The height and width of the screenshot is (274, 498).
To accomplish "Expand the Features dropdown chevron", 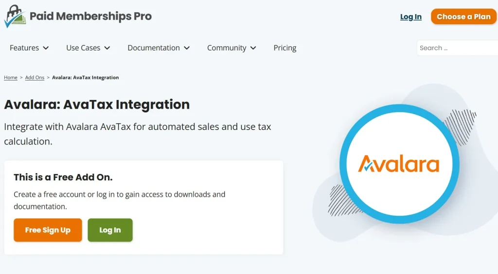I will coord(46,48).
